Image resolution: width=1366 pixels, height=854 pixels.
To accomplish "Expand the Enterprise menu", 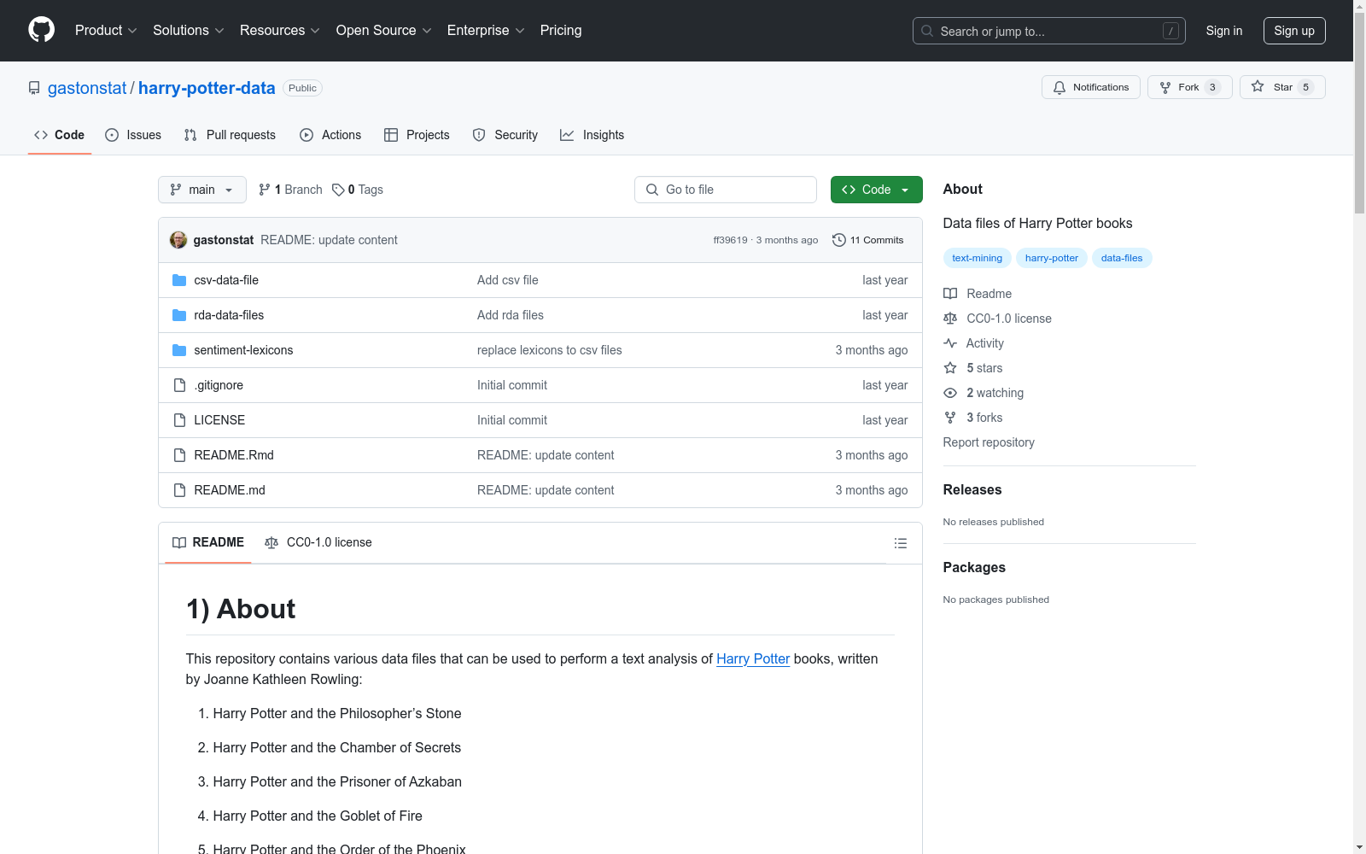I will coord(486,31).
